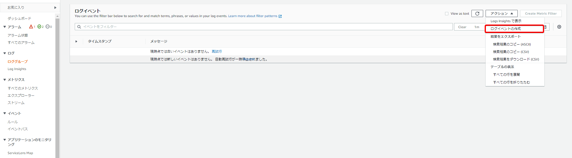Open アラーム状態 in the sidebar

[18, 35]
